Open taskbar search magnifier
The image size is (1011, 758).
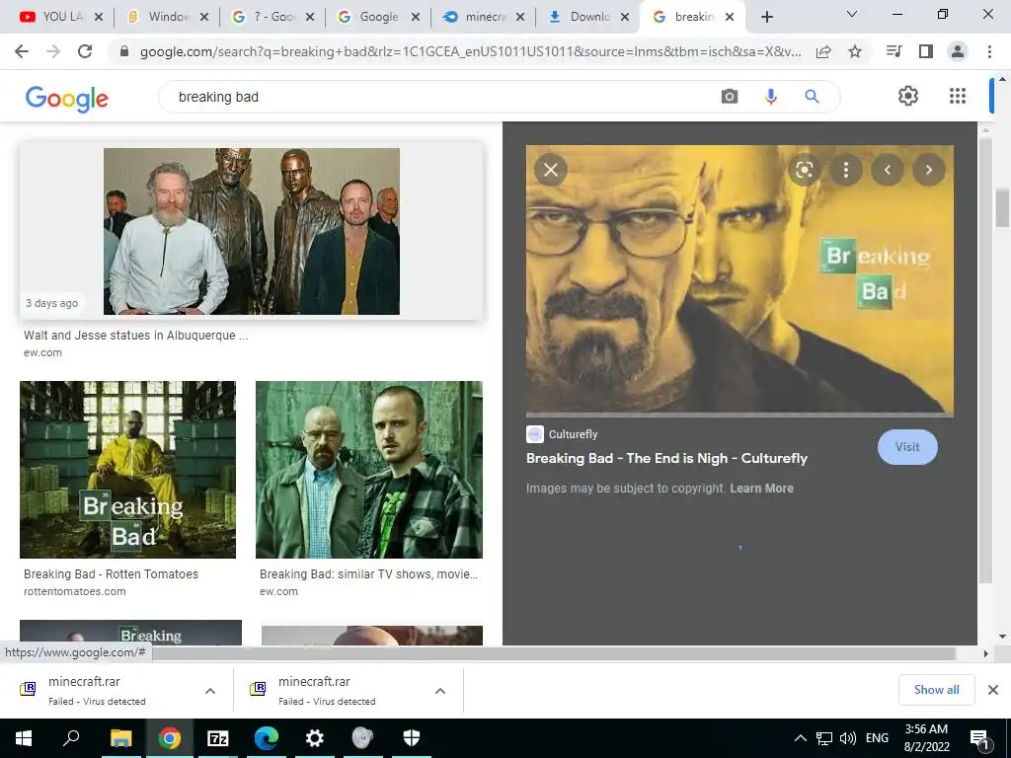tap(71, 738)
